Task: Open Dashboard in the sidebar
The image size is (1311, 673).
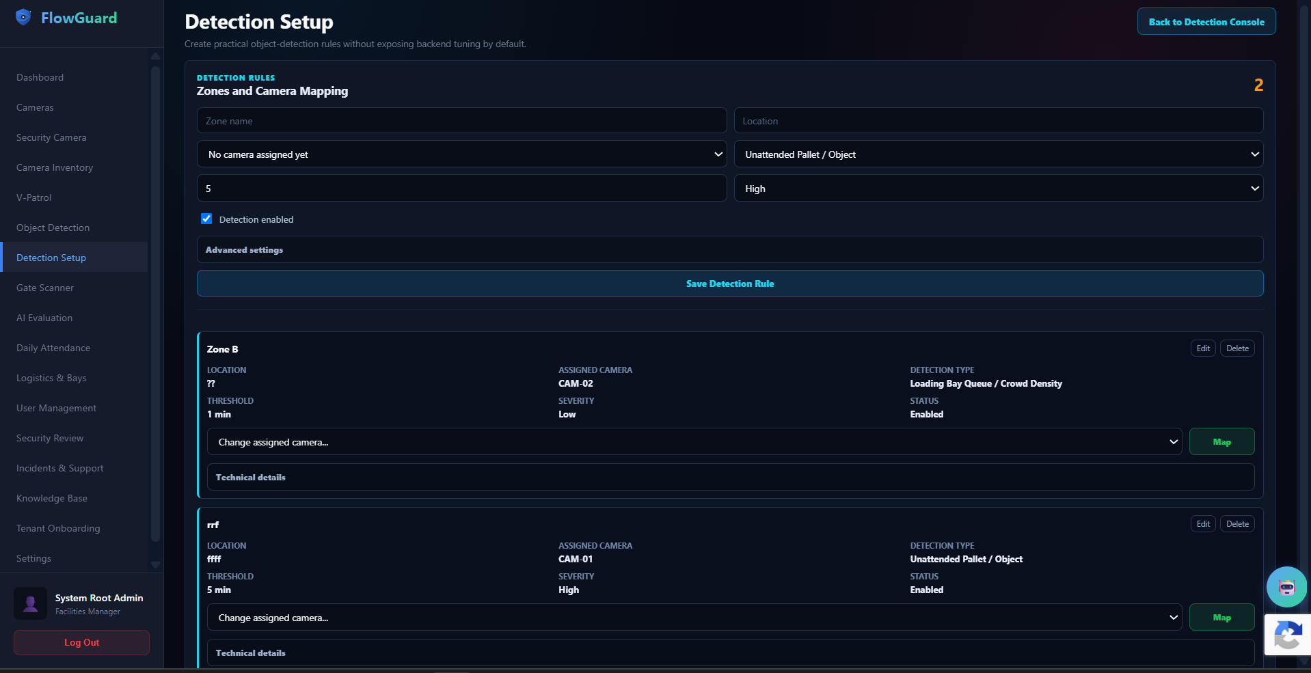Action: 74,77
